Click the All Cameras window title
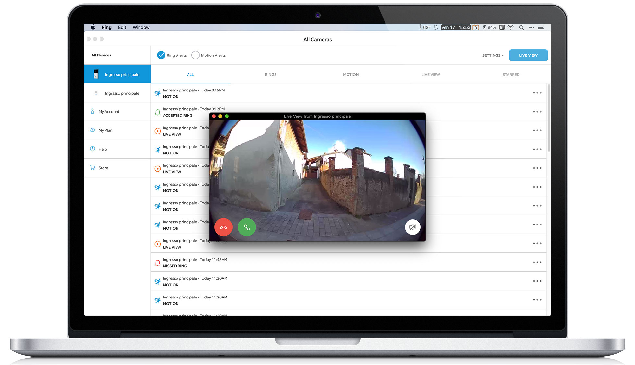635x365 pixels. (x=317, y=39)
